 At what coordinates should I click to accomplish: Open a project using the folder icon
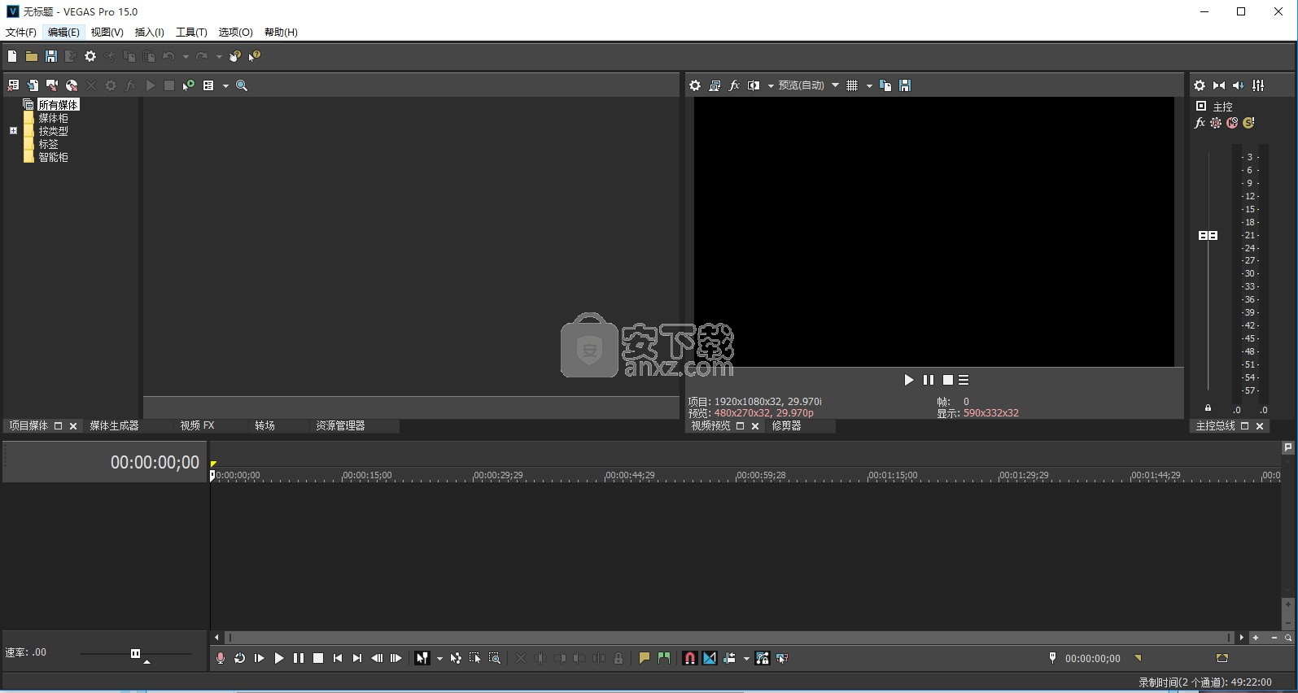(31, 56)
